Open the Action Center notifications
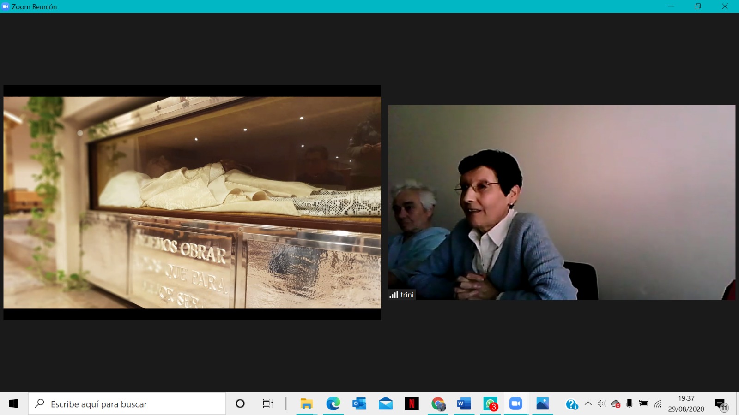Image resolution: width=739 pixels, height=415 pixels. tap(721, 404)
